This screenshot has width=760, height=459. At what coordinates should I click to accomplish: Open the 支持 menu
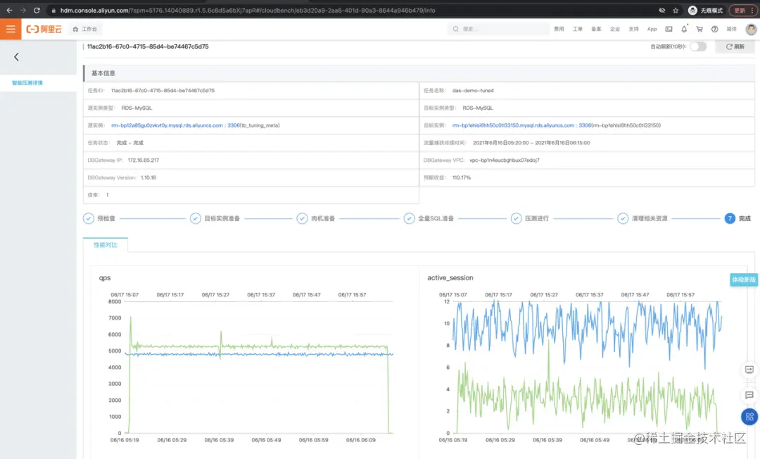coord(633,29)
